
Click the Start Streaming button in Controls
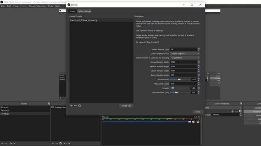pyautogui.click(x=252, y=108)
